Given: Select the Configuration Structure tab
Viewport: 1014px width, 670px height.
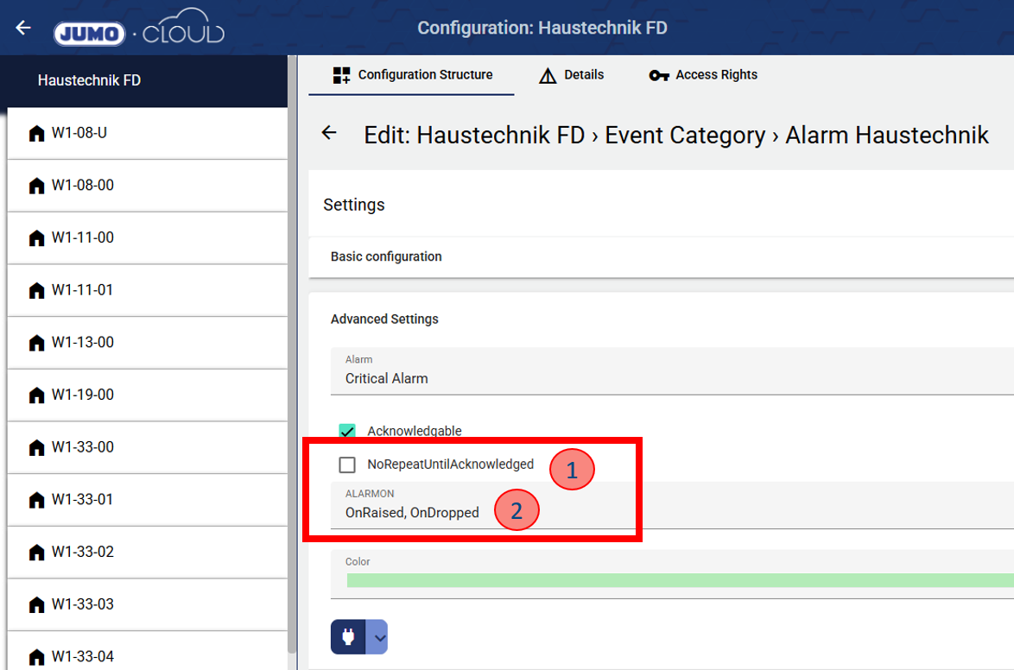Looking at the screenshot, I should click(412, 75).
